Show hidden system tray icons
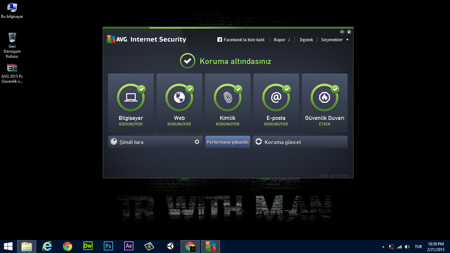The image size is (450, 253). coord(383,246)
